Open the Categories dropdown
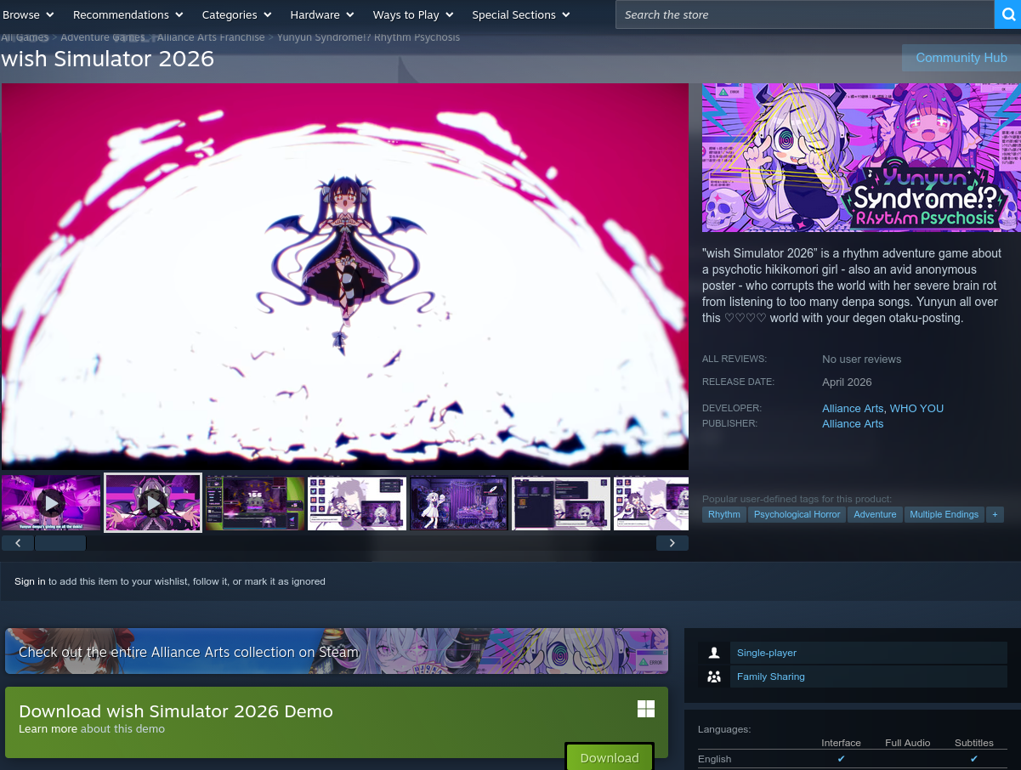 coord(236,14)
